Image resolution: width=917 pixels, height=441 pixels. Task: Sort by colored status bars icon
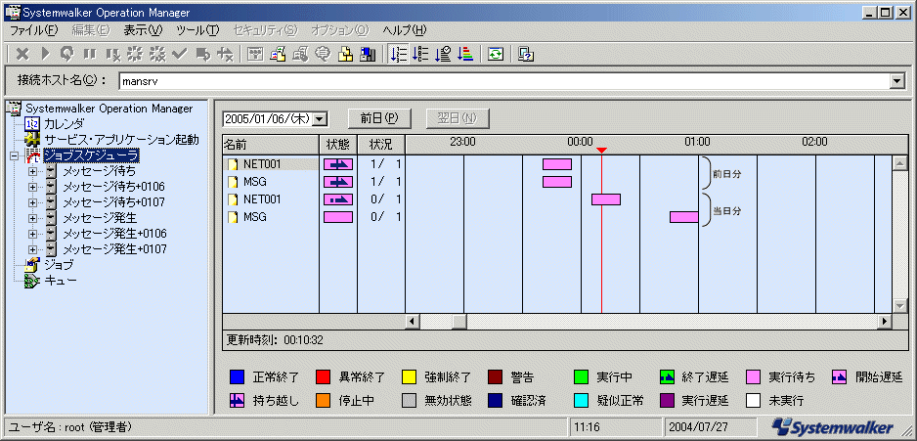465,55
